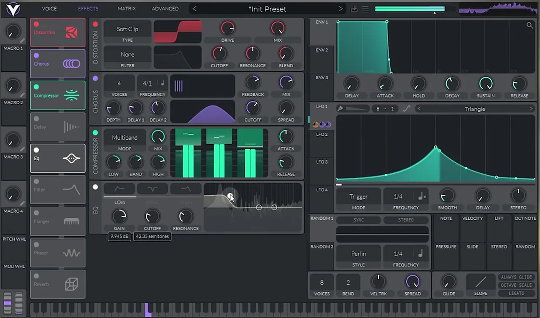This screenshot has width=540, height=318.
Task: Open the random Perlin style dropdown
Action: tap(359, 253)
